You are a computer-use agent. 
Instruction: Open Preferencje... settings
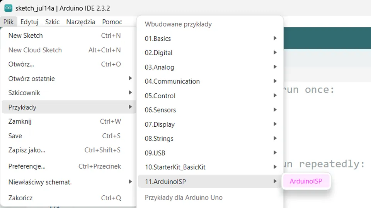click(x=27, y=166)
